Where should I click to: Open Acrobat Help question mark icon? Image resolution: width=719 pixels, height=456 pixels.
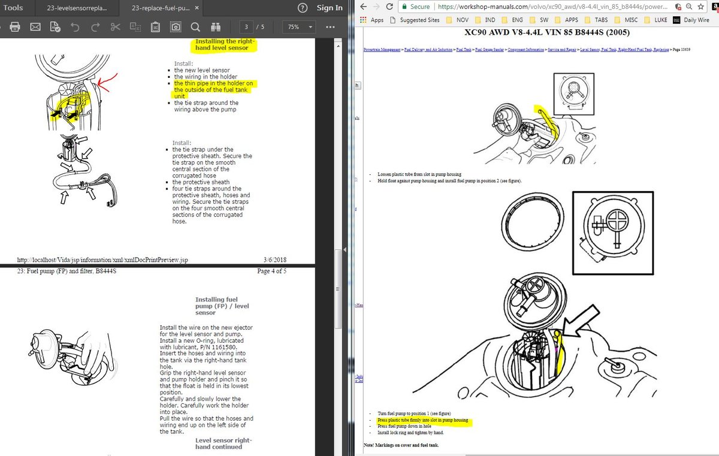(x=303, y=8)
